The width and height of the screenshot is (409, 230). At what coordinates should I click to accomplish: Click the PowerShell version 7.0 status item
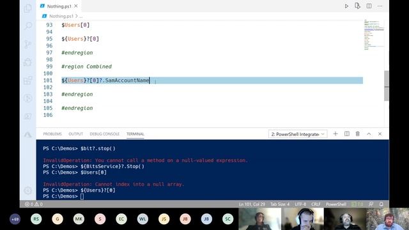tap(357, 204)
